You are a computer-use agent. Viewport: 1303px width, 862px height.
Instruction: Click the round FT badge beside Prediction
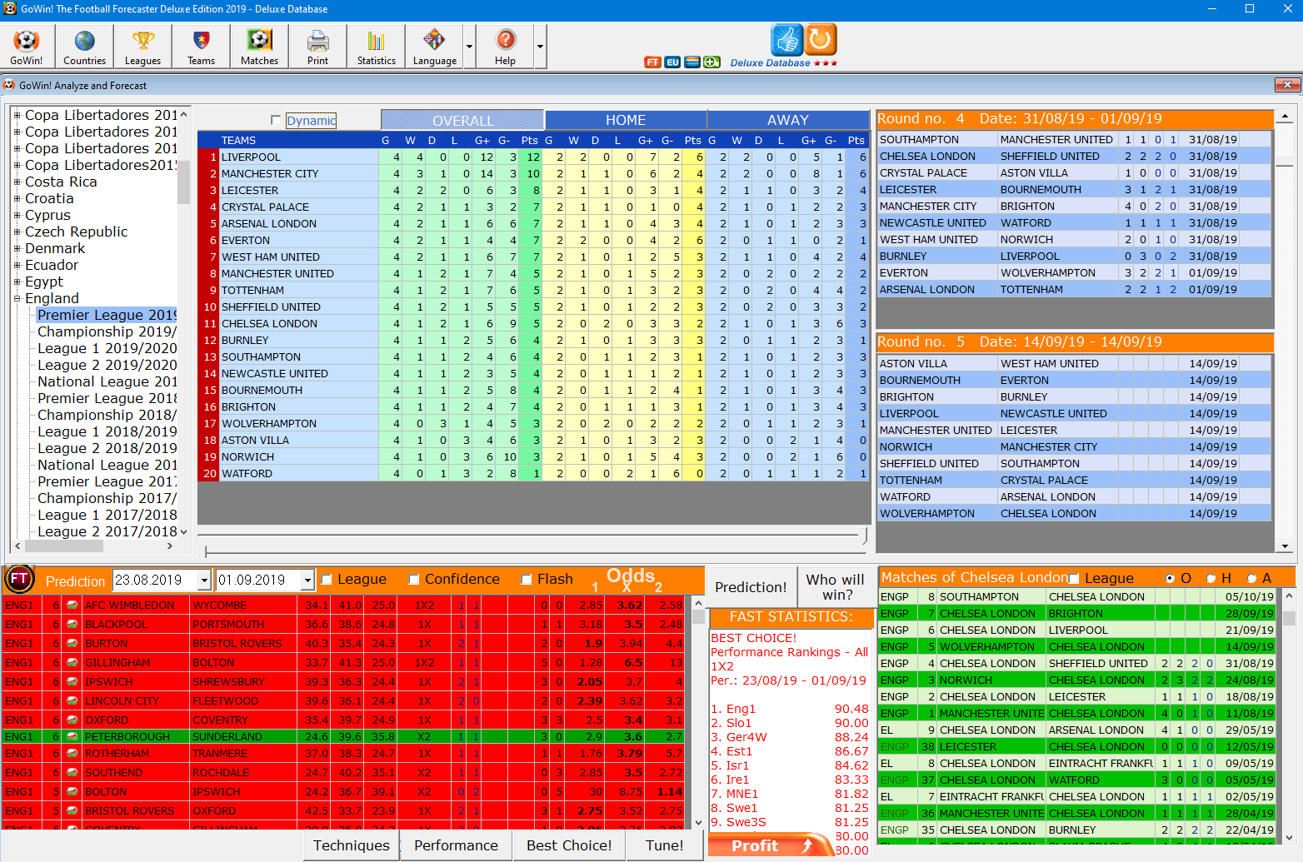pyautogui.click(x=19, y=579)
